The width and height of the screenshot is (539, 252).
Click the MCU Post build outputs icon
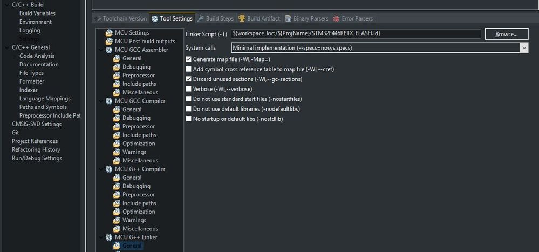point(109,41)
